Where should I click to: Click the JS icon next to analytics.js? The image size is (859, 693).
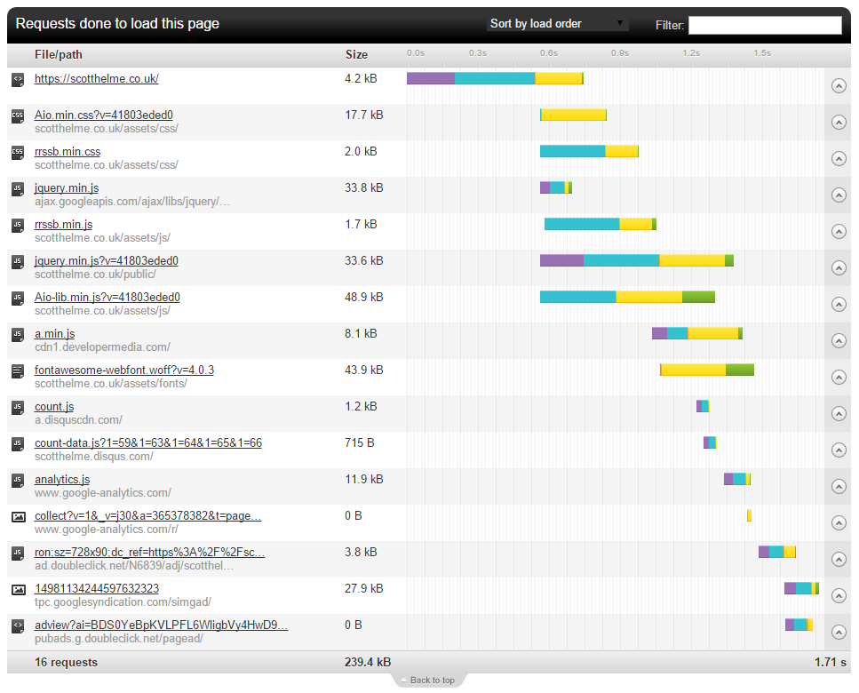pos(18,480)
